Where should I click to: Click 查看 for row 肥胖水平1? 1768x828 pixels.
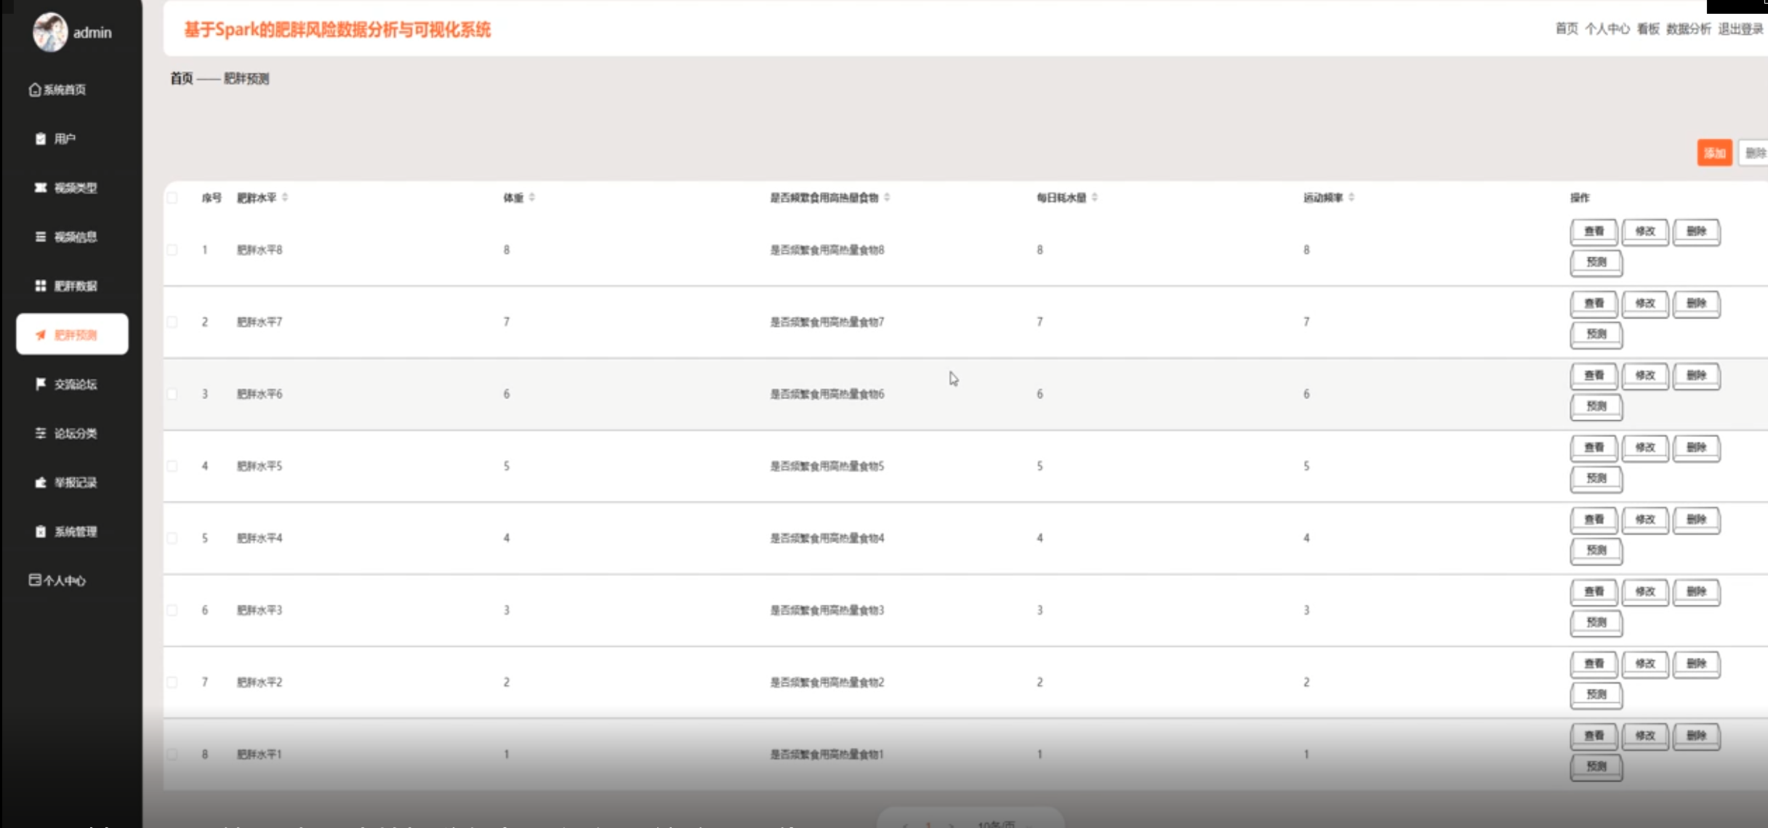pos(1594,736)
